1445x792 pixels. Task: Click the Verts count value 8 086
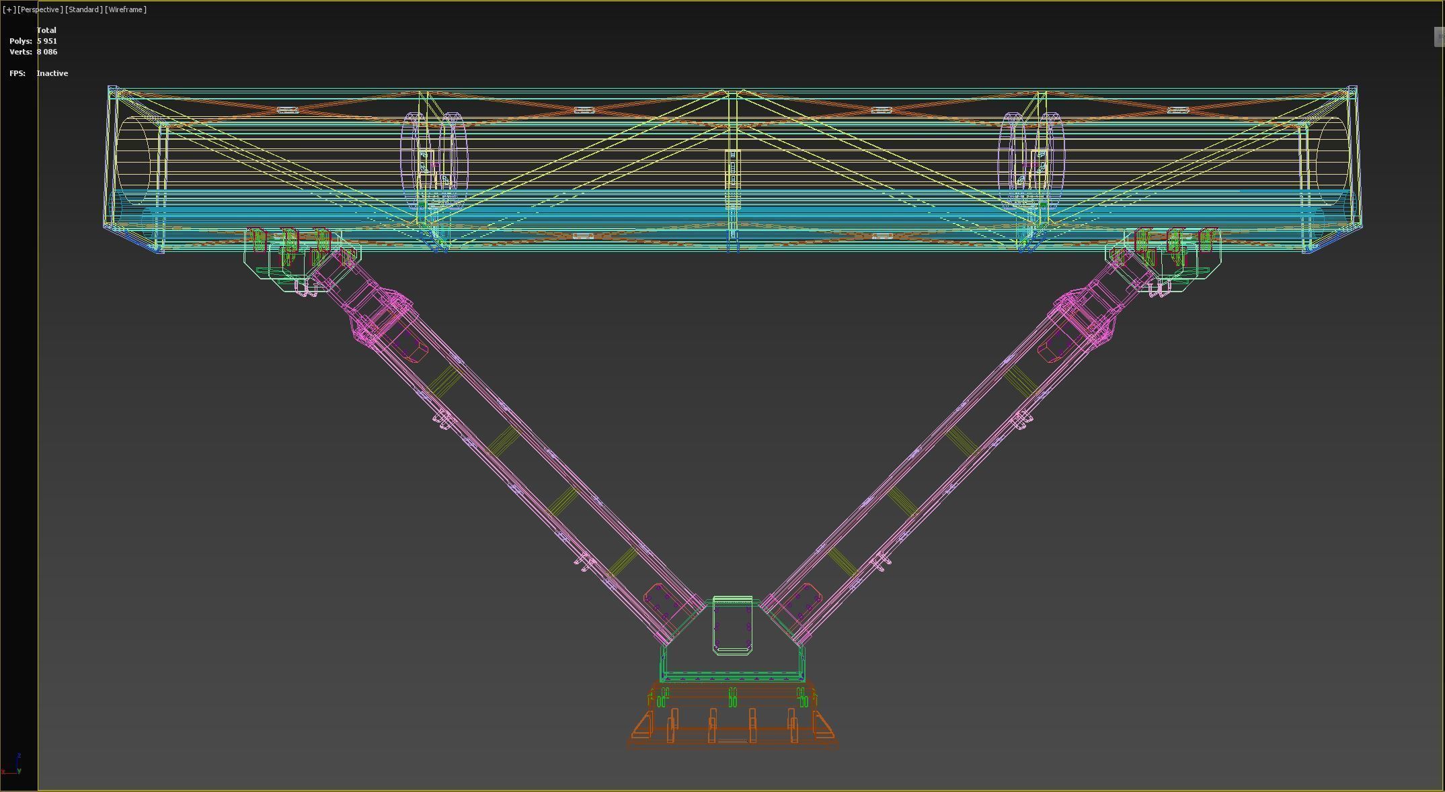(x=47, y=52)
